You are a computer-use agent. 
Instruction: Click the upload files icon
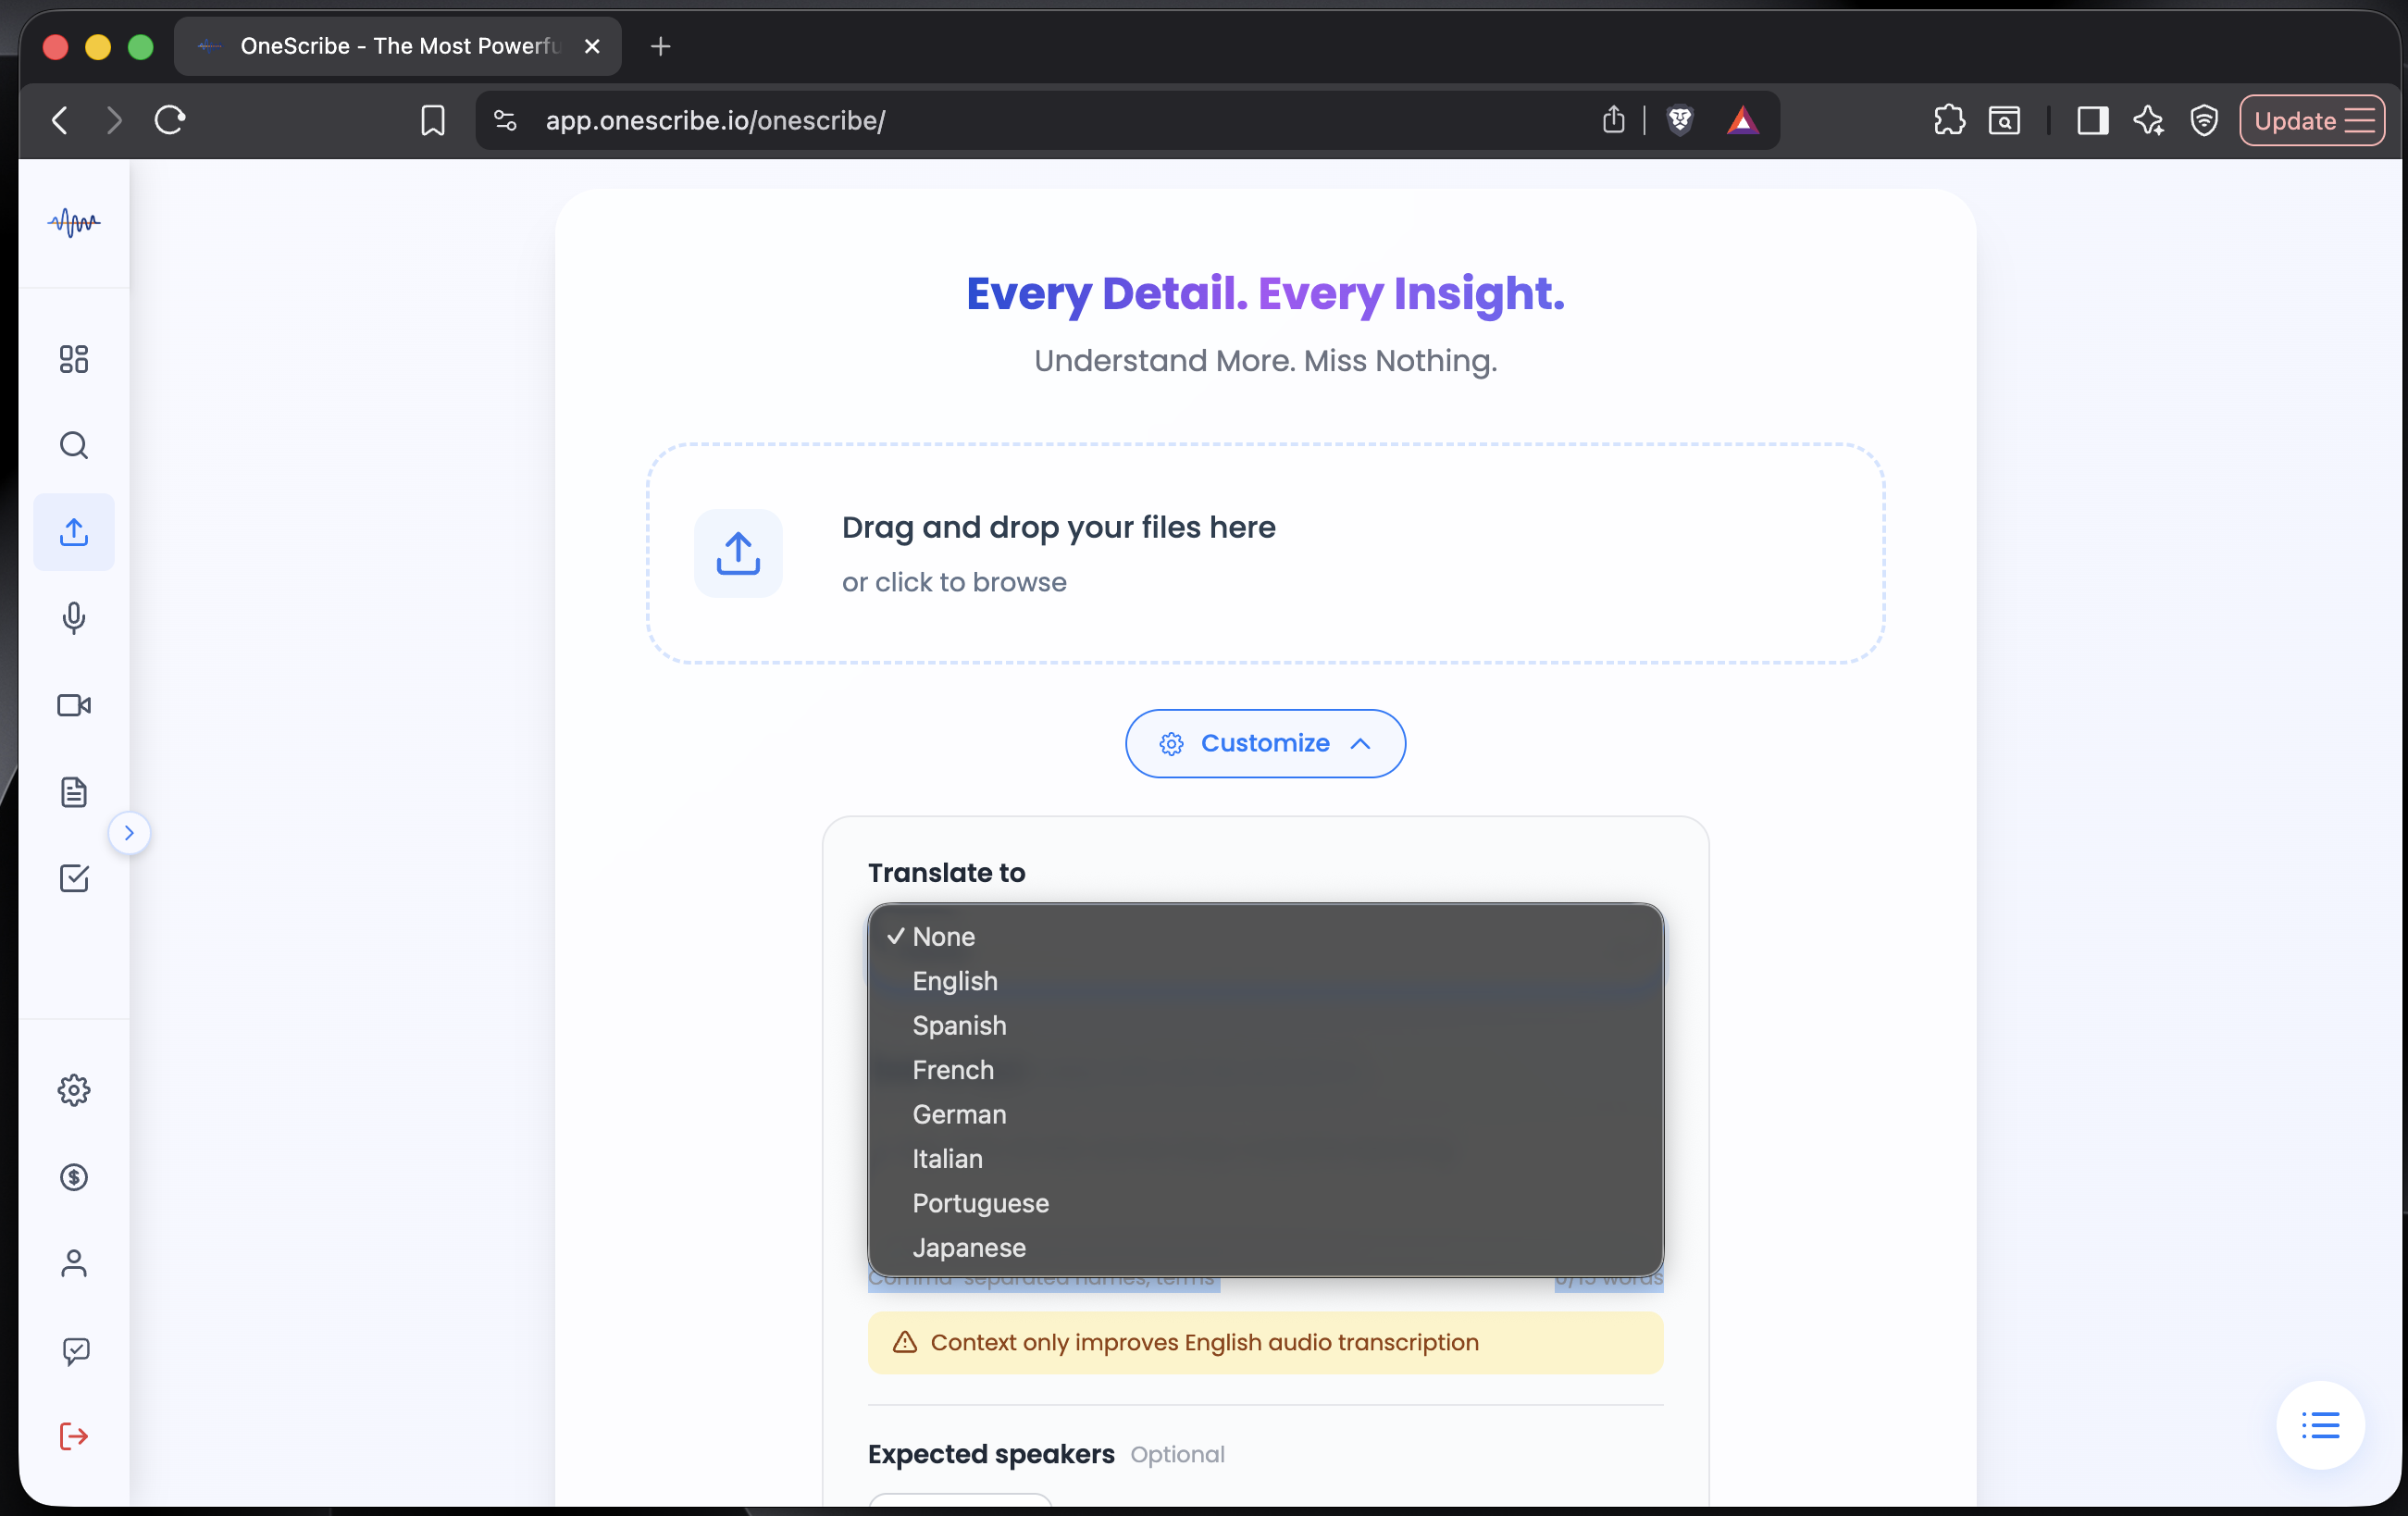coord(73,531)
